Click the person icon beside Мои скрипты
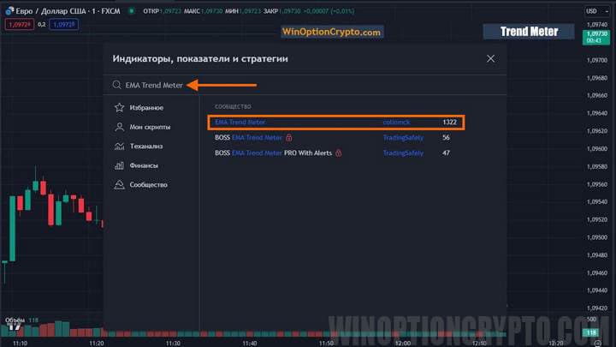Image resolution: width=616 pixels, height=347 pixels. tap(120, 127)
